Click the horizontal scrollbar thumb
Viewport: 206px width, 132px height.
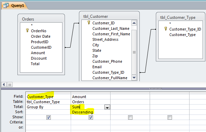(x=10, y=85)
